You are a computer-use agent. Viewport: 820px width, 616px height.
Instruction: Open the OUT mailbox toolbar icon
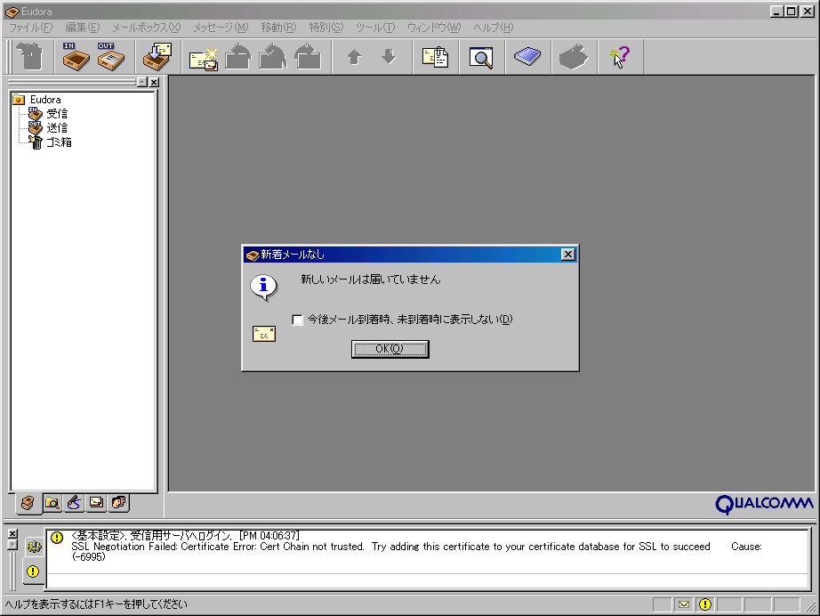(110, 56)
